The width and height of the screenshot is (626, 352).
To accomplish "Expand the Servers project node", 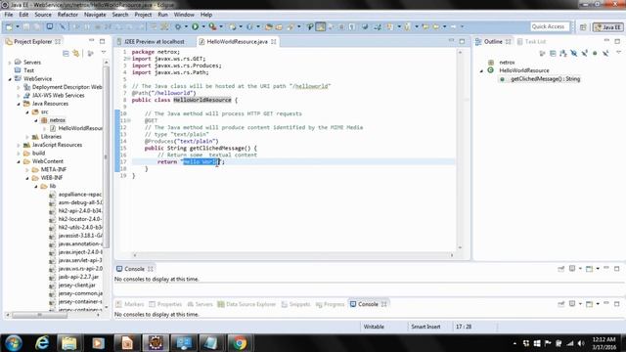I will [10, 63].
